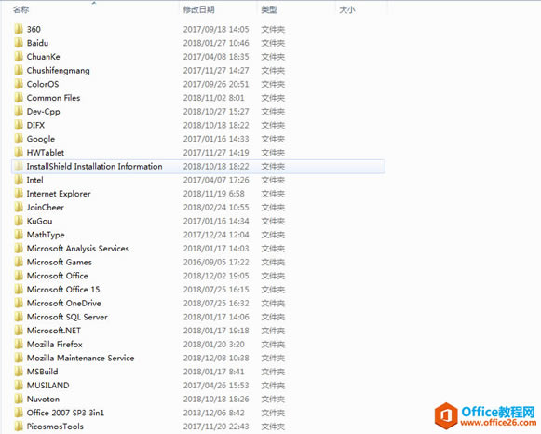Click the folder name ChuanKe
This screenshot has height=434, width=541.
44,57
